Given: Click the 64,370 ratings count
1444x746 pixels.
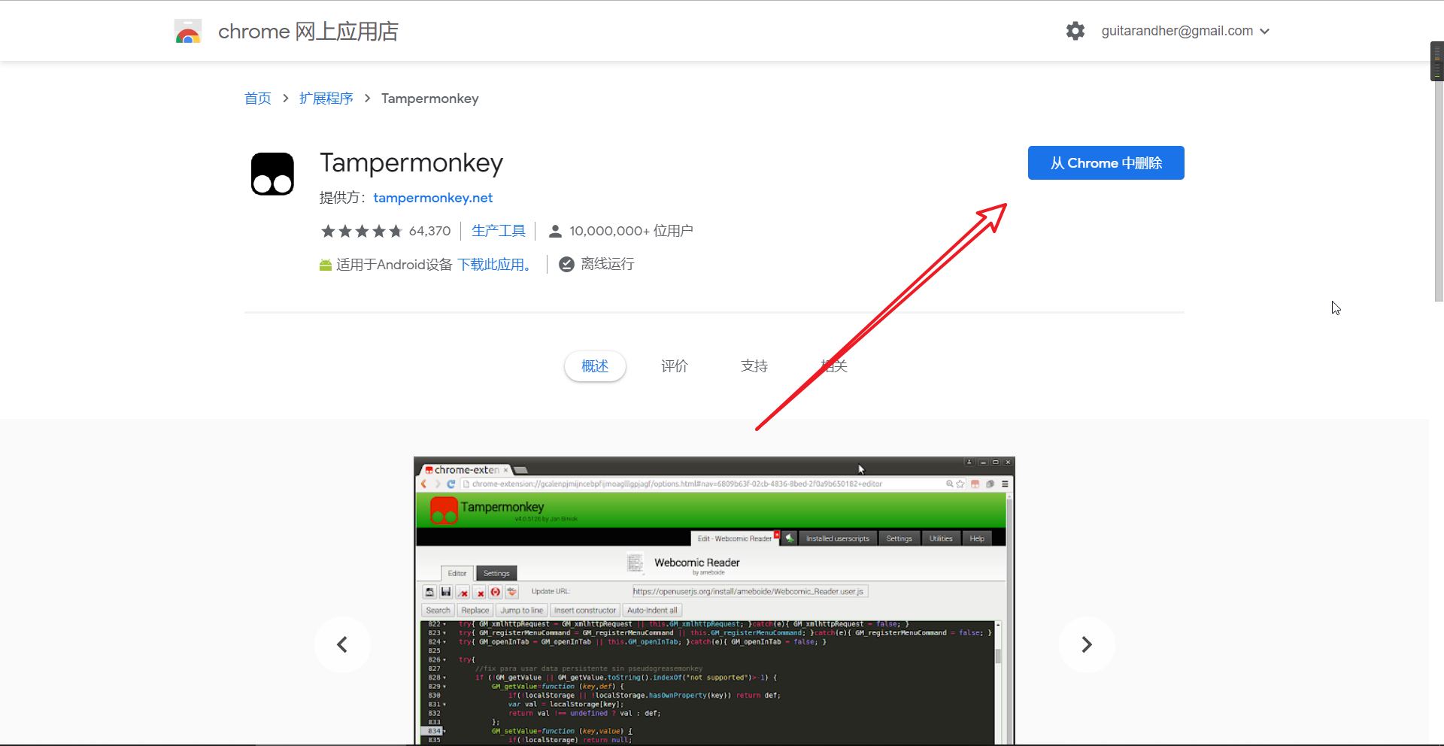Looking at the screenshot, I should (429, 231).
